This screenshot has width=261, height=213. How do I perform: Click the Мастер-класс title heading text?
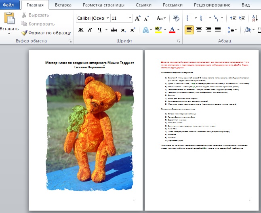(x=90, y=65)
